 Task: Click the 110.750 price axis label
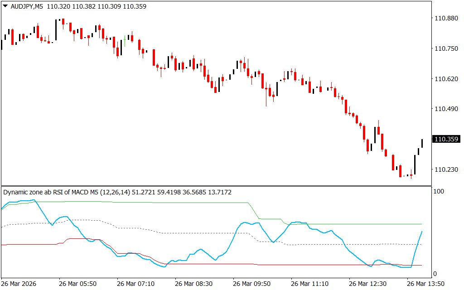[x=445, y=48]
